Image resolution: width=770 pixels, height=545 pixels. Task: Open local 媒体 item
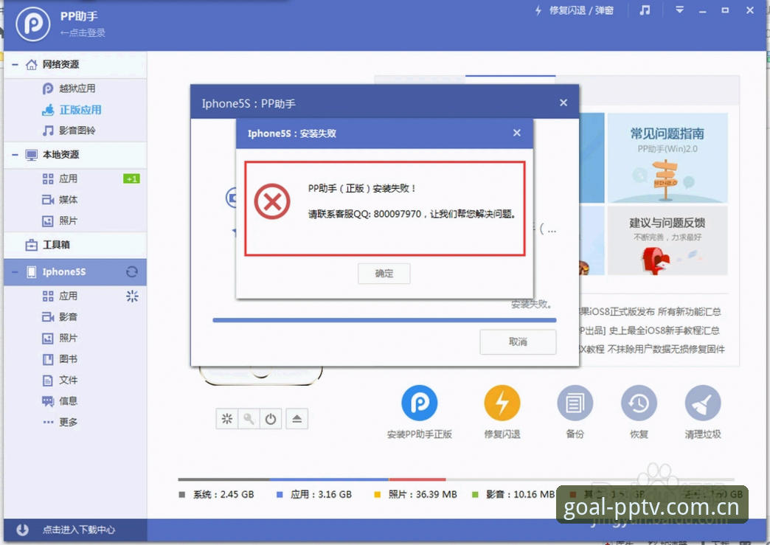pyautogui.click(x=60, y=200)
